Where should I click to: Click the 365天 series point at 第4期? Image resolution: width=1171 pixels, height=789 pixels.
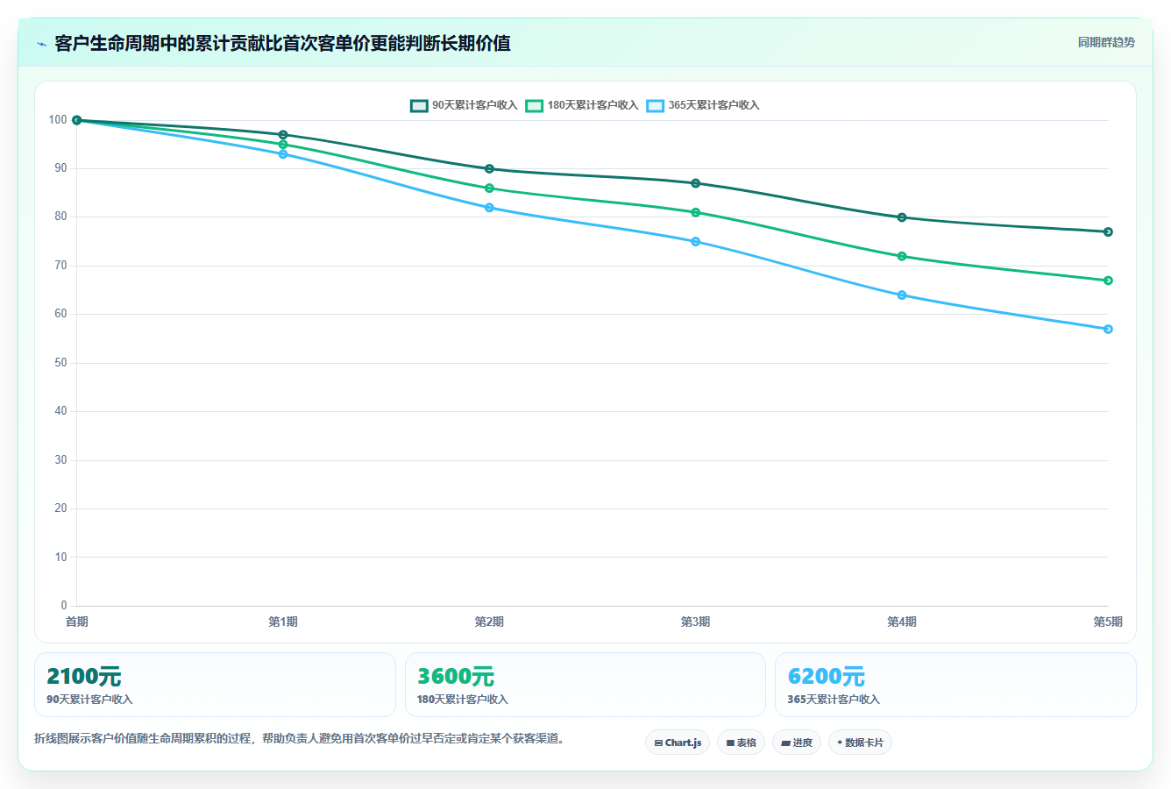(x=902, y=295)
